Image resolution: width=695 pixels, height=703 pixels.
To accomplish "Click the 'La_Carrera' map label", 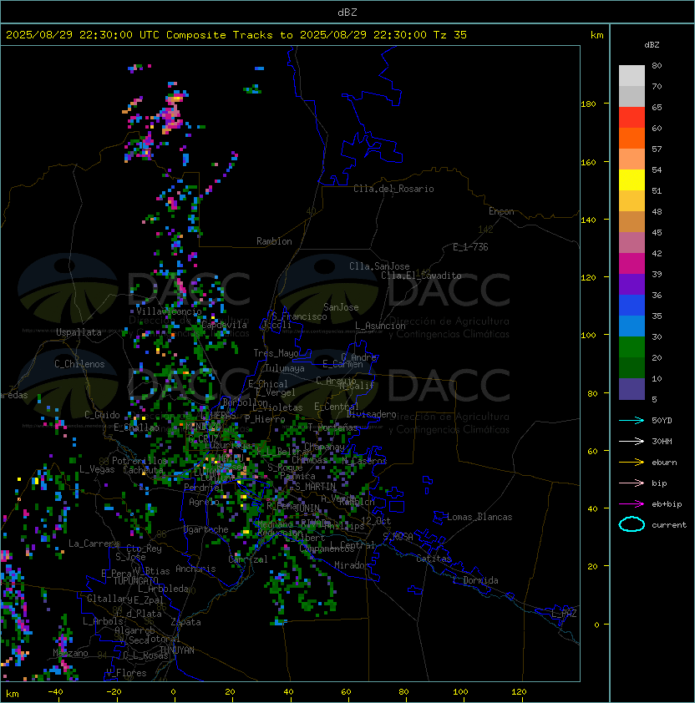I will click(94, 544).
